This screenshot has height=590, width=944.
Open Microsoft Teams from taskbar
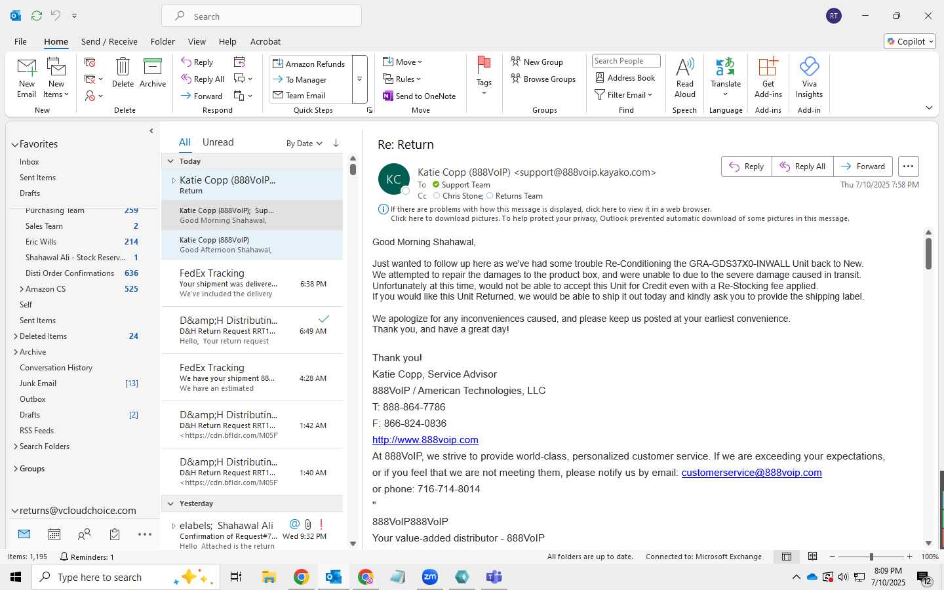(x=494, y=577)
